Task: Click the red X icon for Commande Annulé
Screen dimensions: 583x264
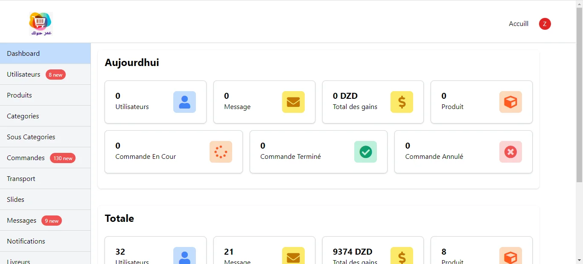Action: tap(510, 152)
